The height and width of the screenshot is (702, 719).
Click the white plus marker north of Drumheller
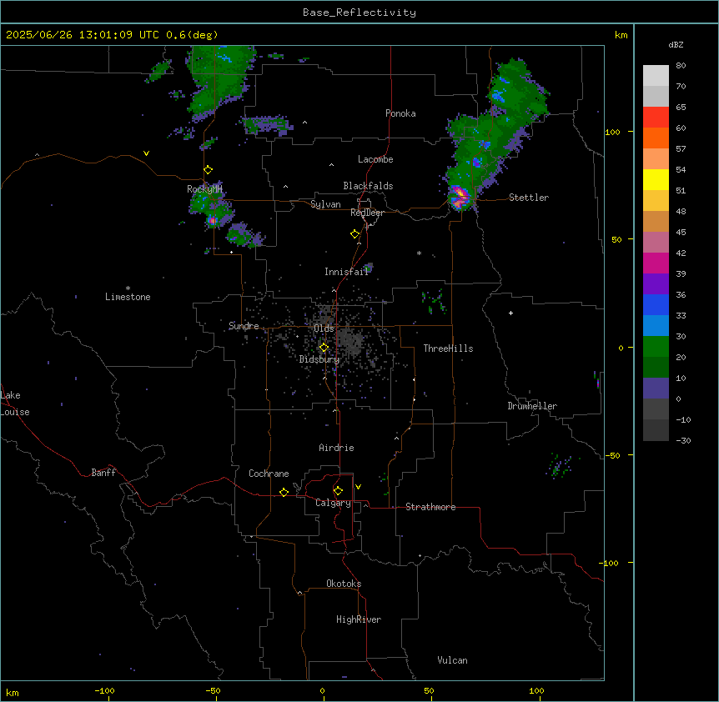510,313
